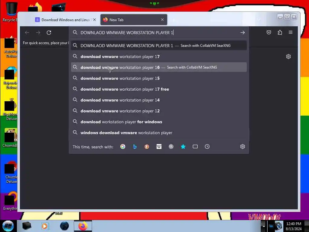Close the New Tab tab

162,20
